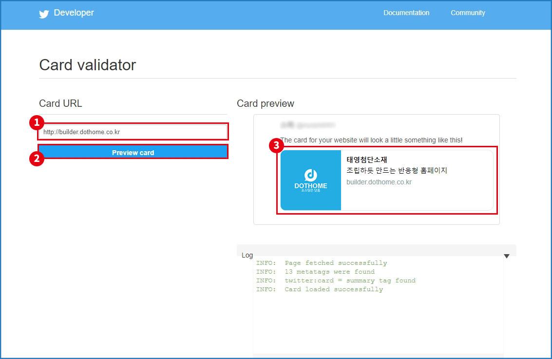Click the red number 2 badge
552x359 pixels.
[37, 158]
